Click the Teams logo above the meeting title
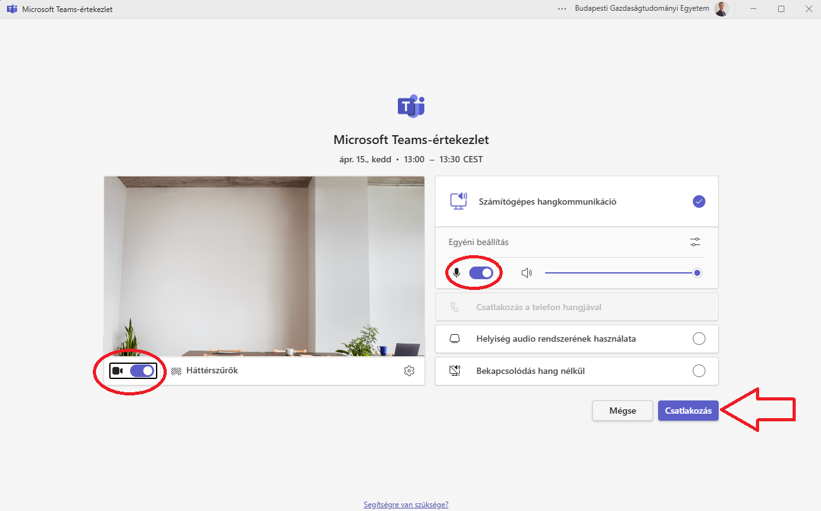This screenshot has height=511, width=821. pos(411,107)
